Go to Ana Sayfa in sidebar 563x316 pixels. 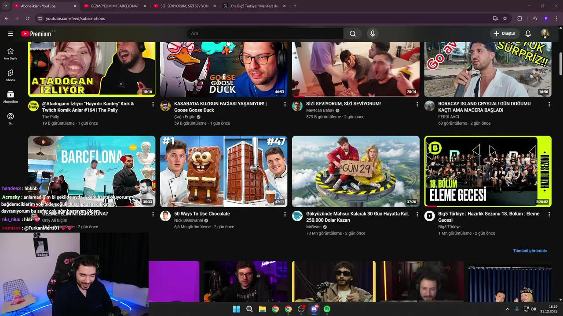click(x=11, y=54)
